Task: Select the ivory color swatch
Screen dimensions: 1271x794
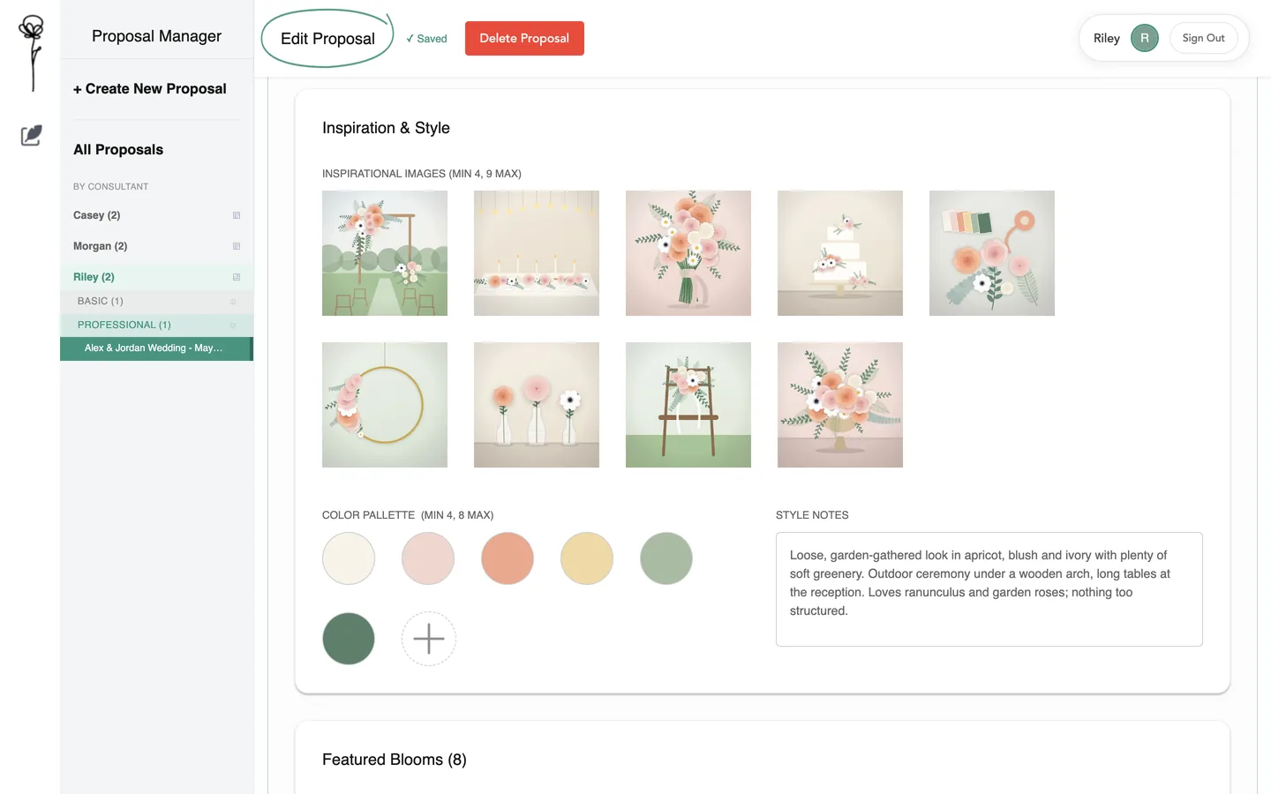Action: pos(349,558)
